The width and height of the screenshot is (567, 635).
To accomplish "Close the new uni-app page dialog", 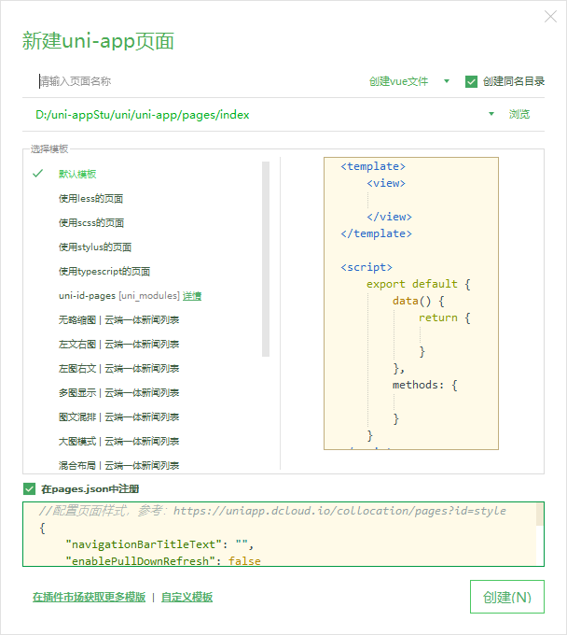I will [x=550, y=17].
